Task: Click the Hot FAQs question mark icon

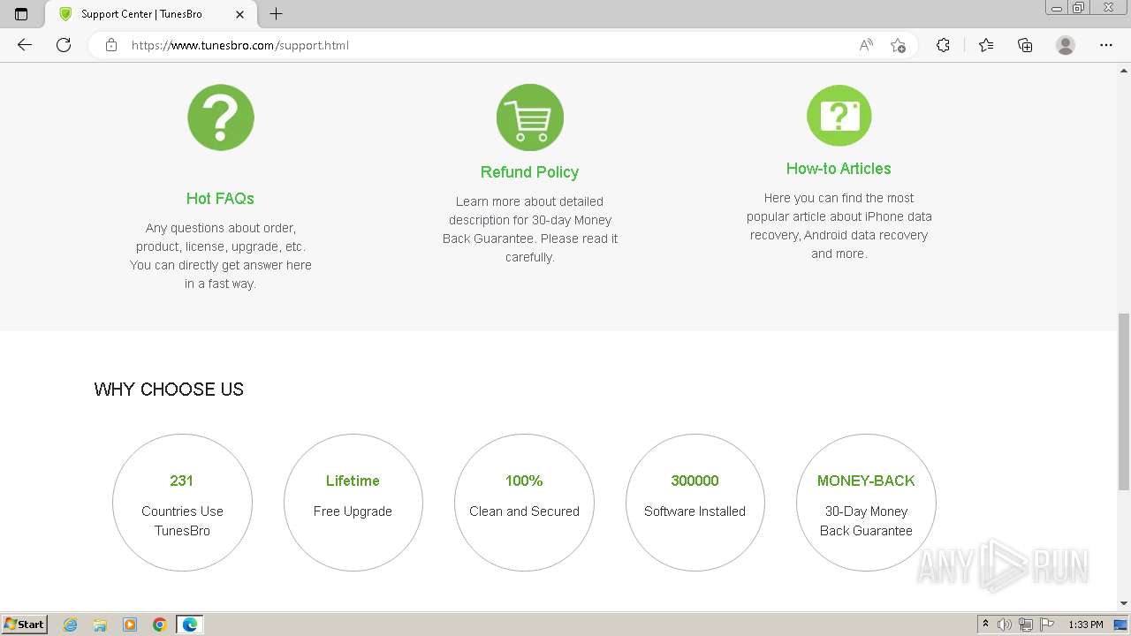Action: click(221, 117)
